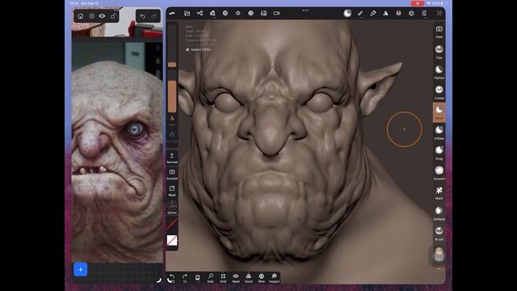This screenshot has width=517, height=291.
Task: Toggle the Gizmo button
Action: coord(172,207)
